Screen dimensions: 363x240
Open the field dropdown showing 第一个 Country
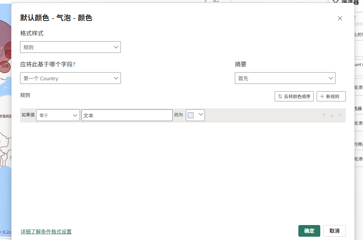[x=70, y=78]
